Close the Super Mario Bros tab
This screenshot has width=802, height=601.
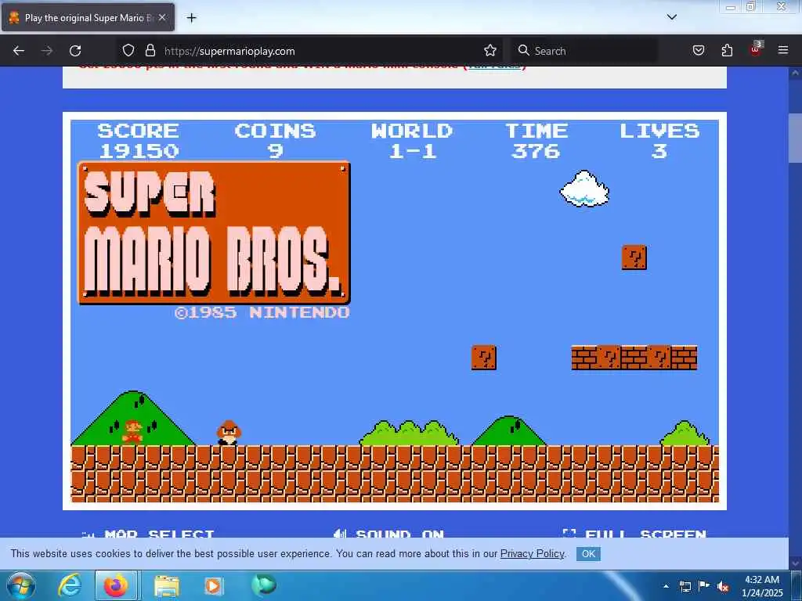pos(162,17)
